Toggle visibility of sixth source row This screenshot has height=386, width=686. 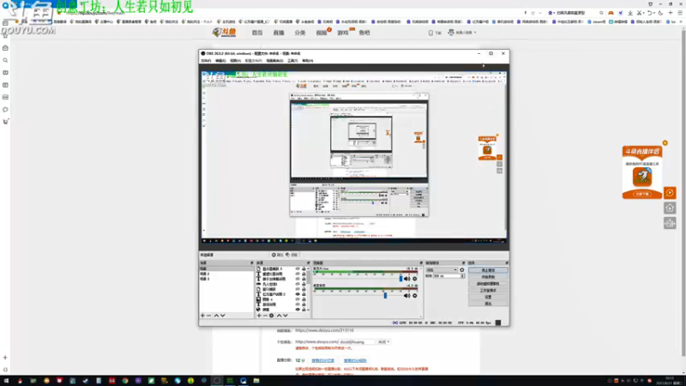pos(298,294)
